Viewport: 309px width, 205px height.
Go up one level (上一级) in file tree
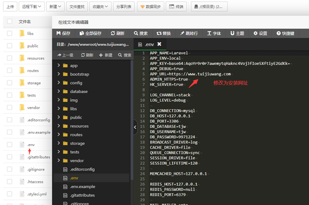pyautogui.click(x=65, y=55)
